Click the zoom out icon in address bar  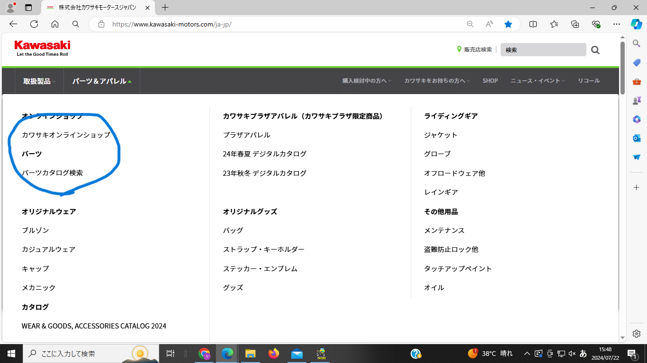(x=470, y=24)
